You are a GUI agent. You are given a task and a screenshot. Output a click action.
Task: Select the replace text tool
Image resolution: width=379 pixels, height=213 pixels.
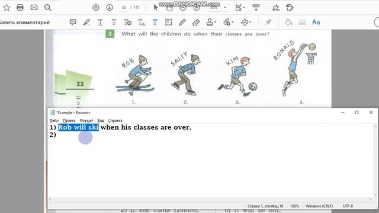pyautogui.click(x=127, y=22)
